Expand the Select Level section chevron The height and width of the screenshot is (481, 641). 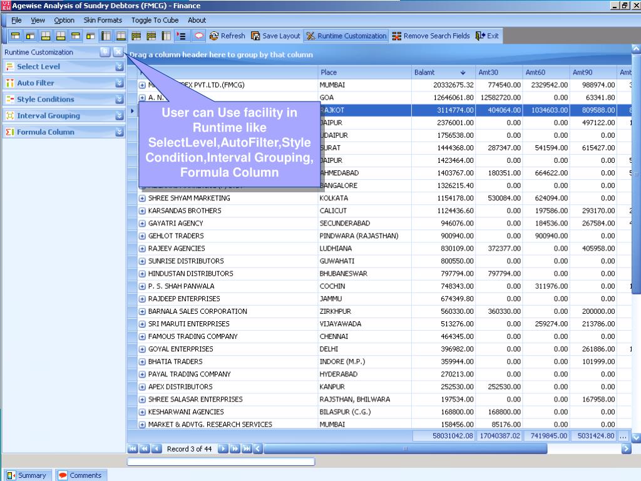click(120, 66)
